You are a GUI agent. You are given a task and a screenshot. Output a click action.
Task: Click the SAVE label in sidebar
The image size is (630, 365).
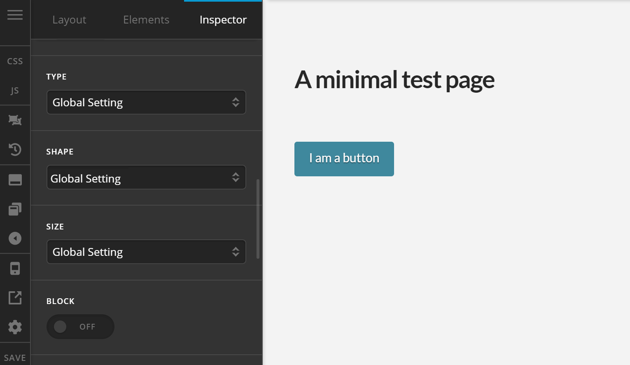(x=15, y=358)
